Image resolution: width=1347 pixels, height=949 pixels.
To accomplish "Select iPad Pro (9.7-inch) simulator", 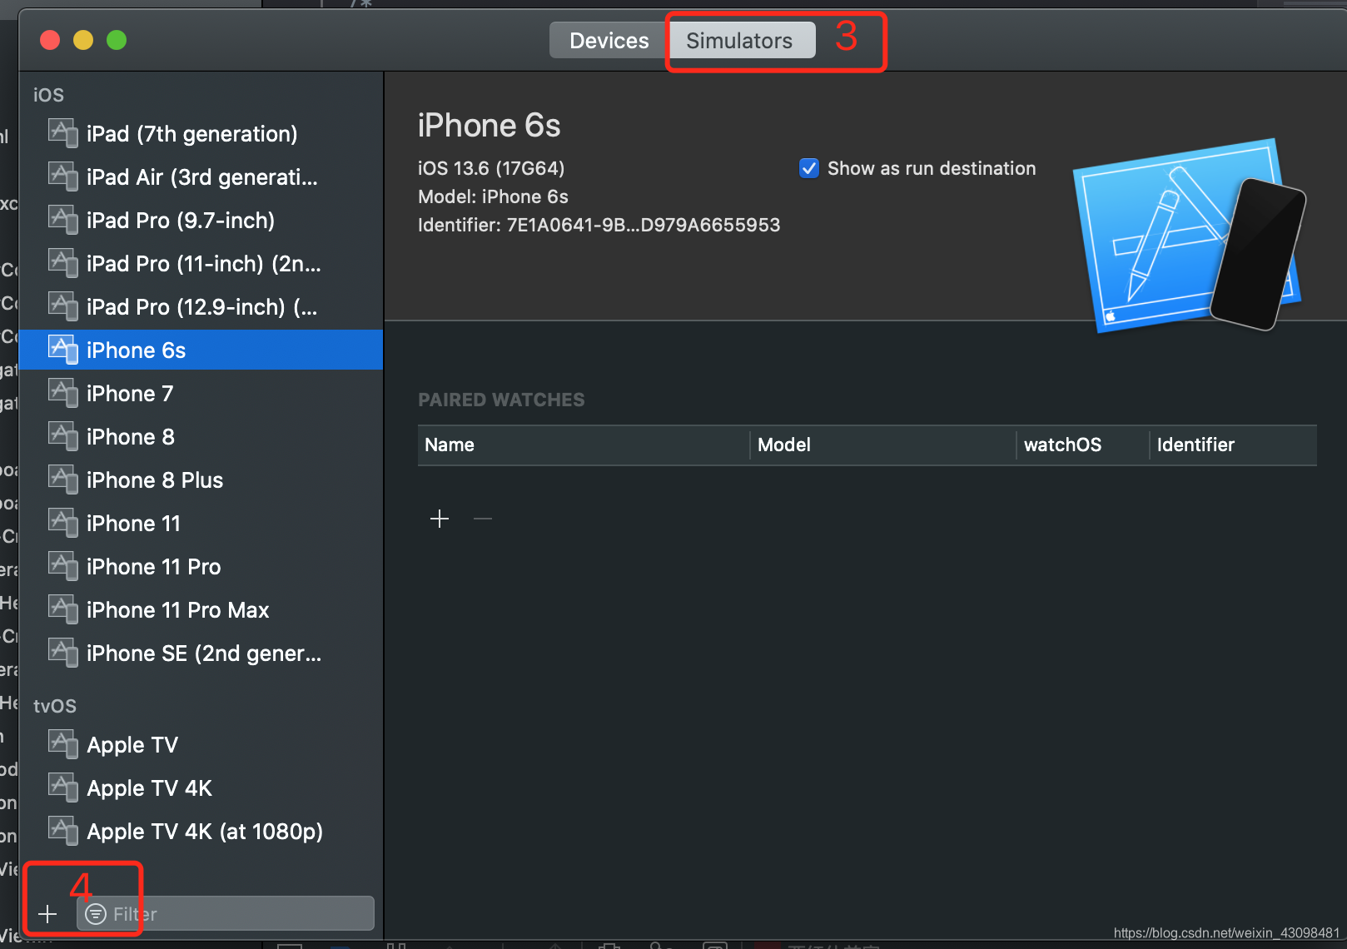I will pyautogui.click(x=201, y=220).
